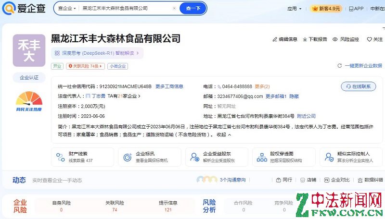Click the credit code 91230921MACMEU648B
This screenshot has width=385, height=219.
[125, 86]
